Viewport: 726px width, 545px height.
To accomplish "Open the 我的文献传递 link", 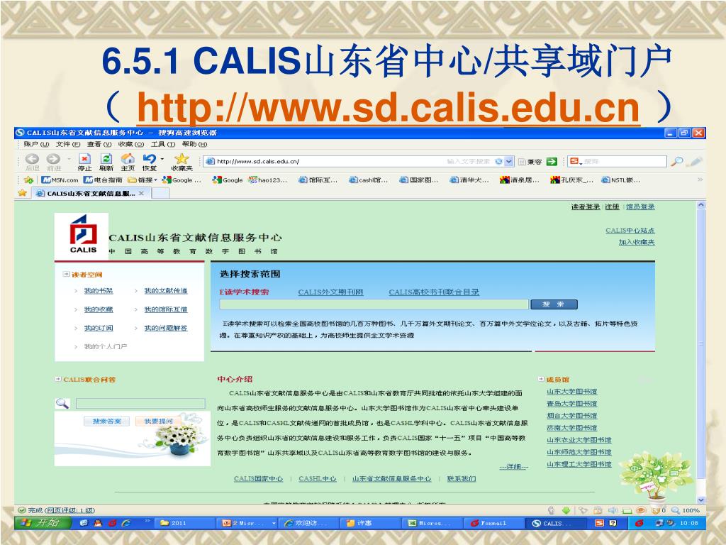I will pos(165,290).
